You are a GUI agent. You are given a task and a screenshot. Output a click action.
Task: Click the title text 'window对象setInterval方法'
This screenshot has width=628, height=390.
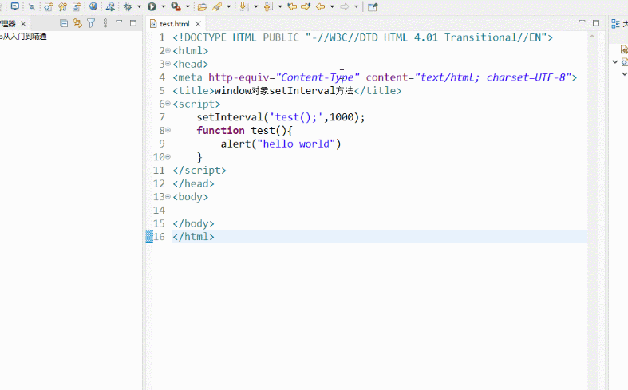point(284,90)
